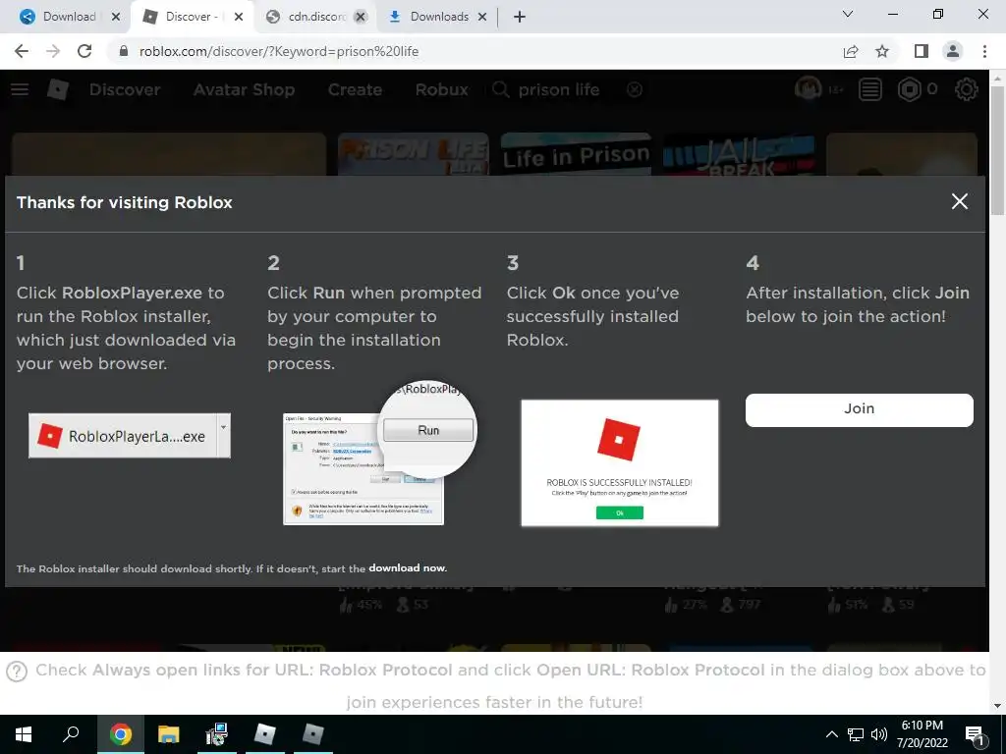This screenshot has height=754, width=1006.
Task: Click the Run security warning illustration
Action: pos(380,454)
